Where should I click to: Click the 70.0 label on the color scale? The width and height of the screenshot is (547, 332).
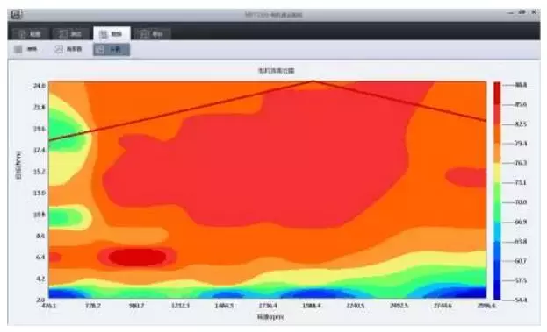[x=521, y=202]
